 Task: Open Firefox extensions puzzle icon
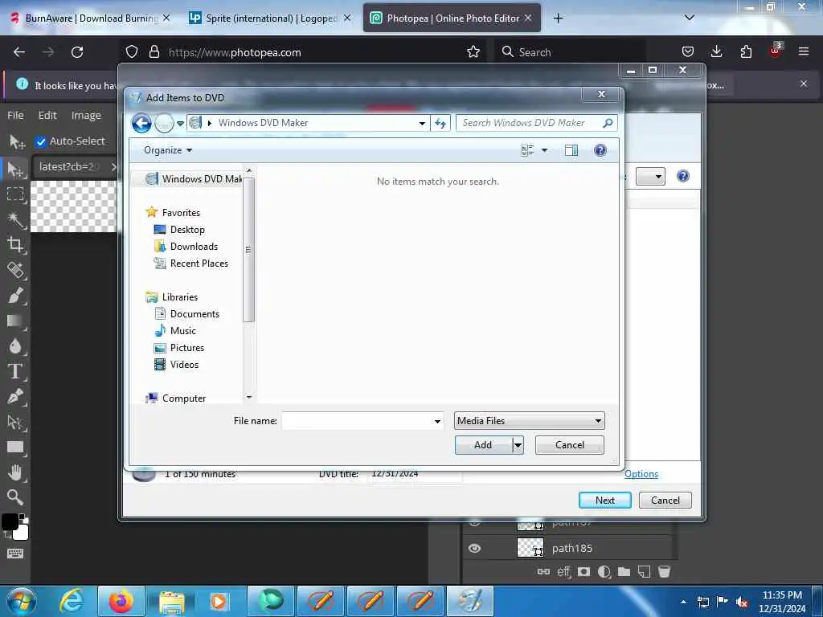coord(746,52)
